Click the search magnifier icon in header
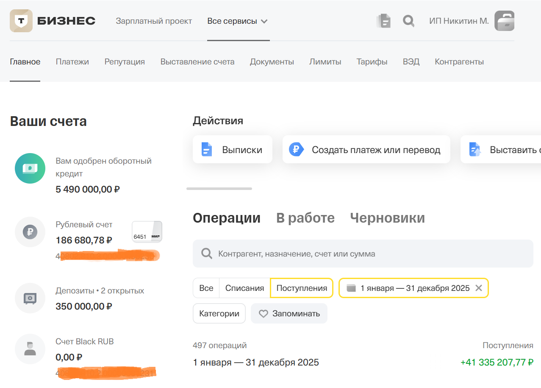The image size is (541, 388). point(408,21)
